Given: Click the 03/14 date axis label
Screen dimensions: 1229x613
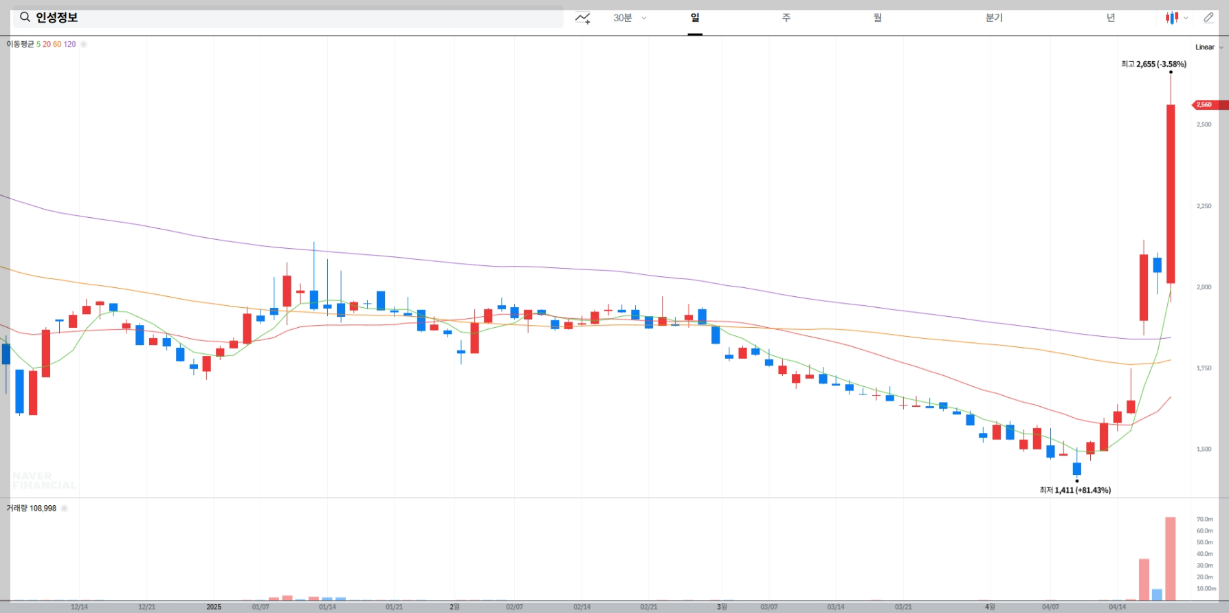Looking at the screenshot, I should 836,607.
